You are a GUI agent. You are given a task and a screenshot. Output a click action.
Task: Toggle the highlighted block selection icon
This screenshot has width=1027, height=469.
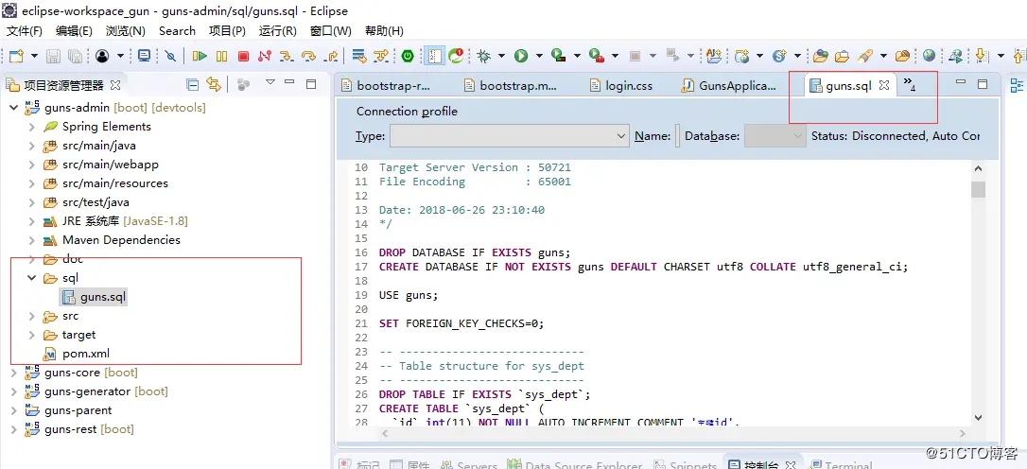(433, 57)
